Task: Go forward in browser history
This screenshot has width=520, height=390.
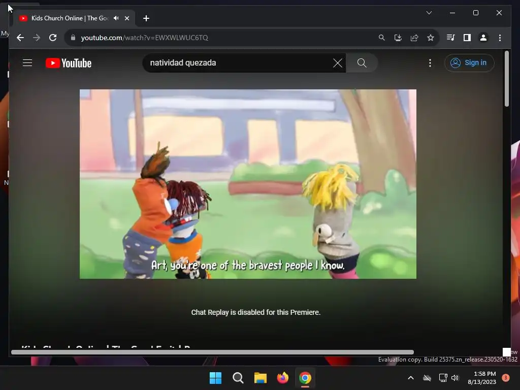Action: pyautogui.click(x=37, y=38)
